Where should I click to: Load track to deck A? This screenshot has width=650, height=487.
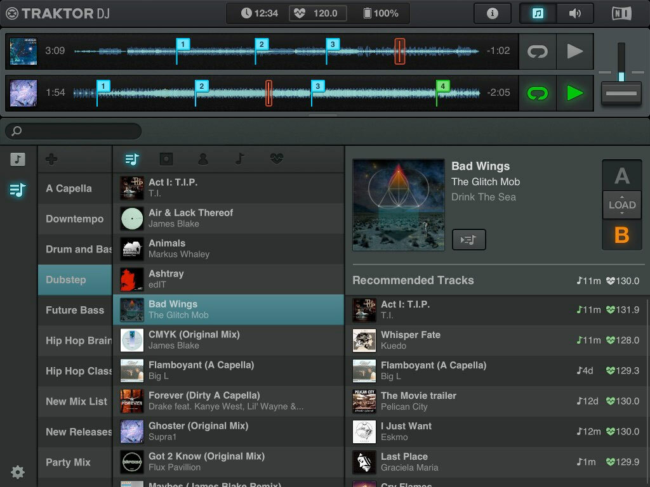coord(622,176)
